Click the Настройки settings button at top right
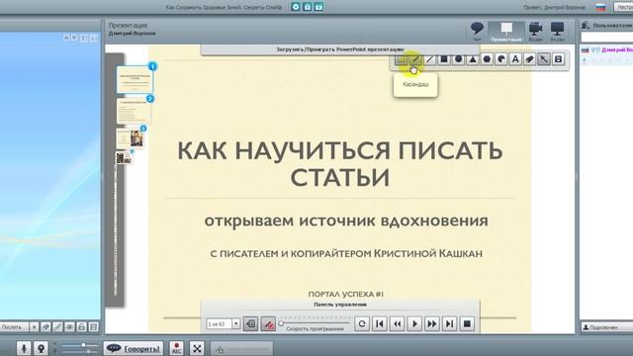The height and width of the screenshot is (356, 633). coord(623,7)
